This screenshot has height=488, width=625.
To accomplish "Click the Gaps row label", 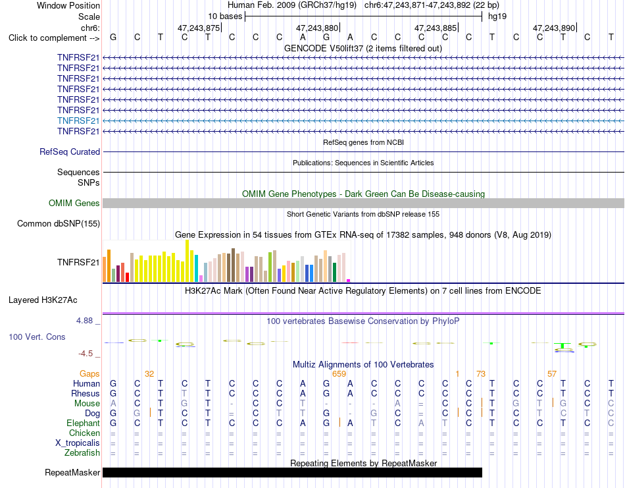I will (x=89, y=373).
